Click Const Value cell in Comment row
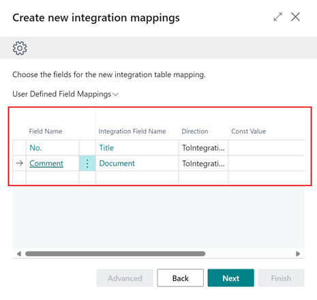 click(267, 163)
